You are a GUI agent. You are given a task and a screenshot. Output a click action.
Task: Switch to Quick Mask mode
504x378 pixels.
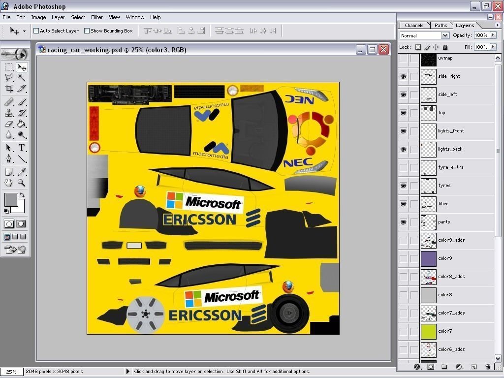pos(21,224)
